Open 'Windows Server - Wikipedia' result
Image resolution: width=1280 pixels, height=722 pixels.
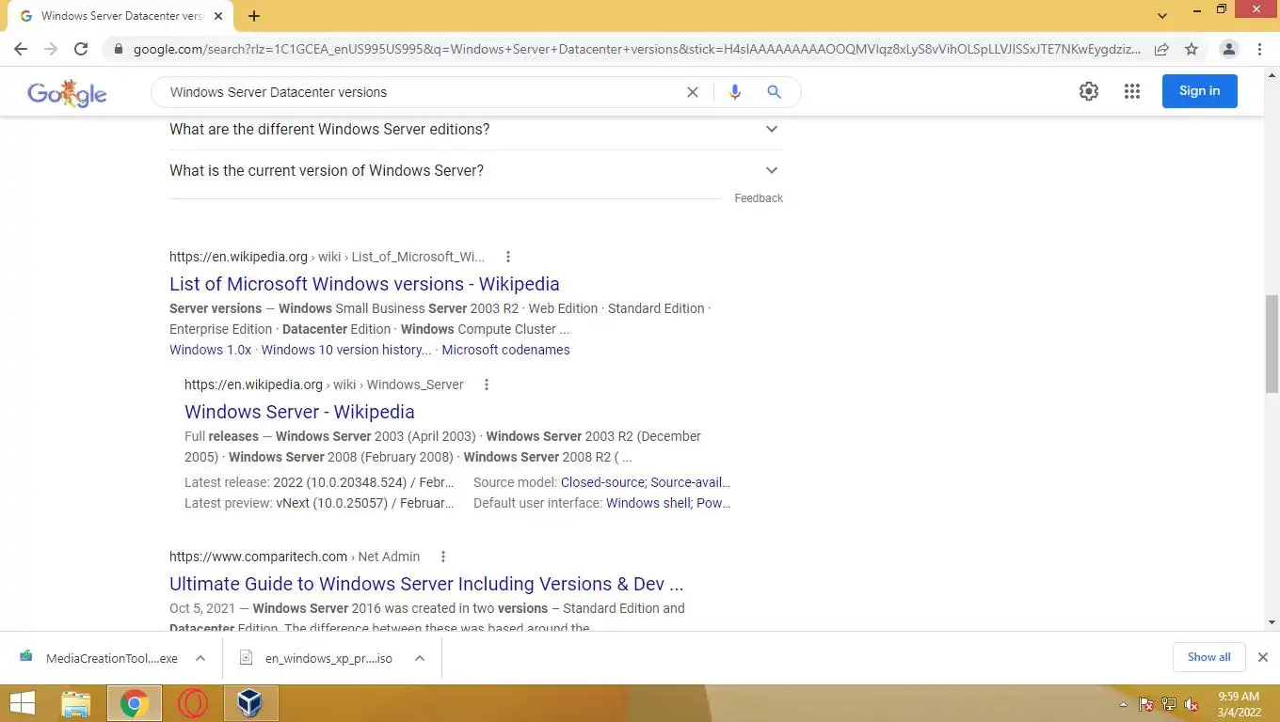point(299,412)
